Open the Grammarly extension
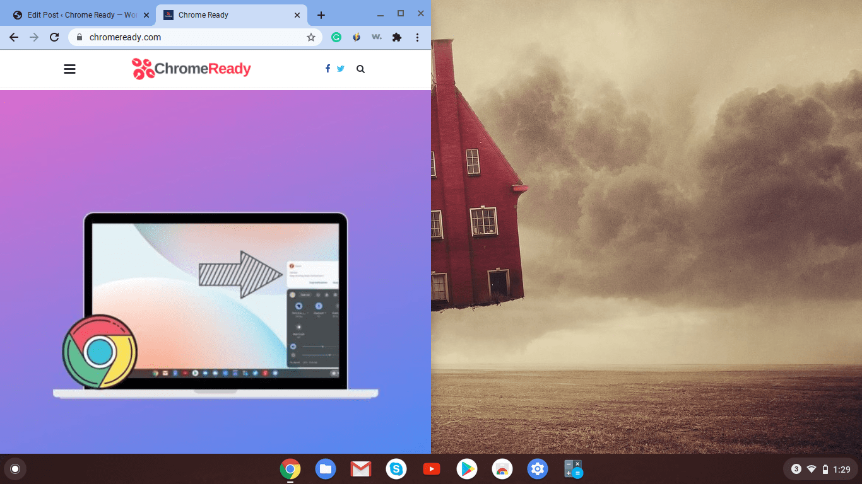The image size is (862, 484). pyautogui.click(x=336, y=37)
